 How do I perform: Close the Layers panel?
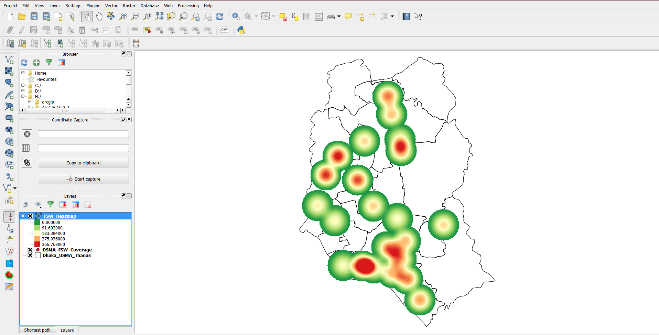point(129,196)
